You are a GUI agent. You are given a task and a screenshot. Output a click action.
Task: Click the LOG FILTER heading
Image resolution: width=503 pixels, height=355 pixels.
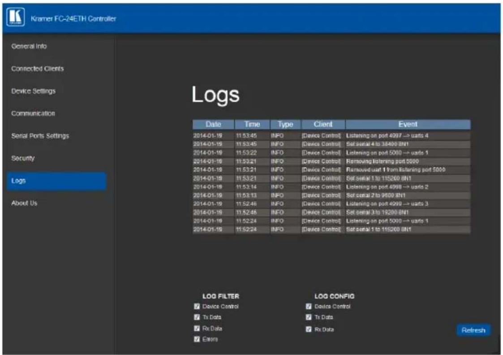click(x=221, y=296)
